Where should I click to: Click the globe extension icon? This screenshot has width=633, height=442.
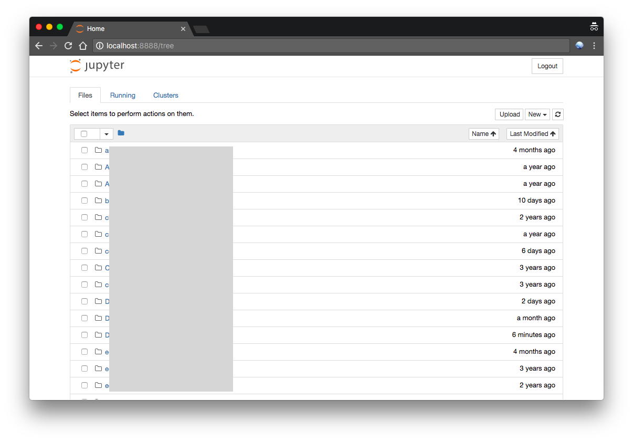pos(579,46)
